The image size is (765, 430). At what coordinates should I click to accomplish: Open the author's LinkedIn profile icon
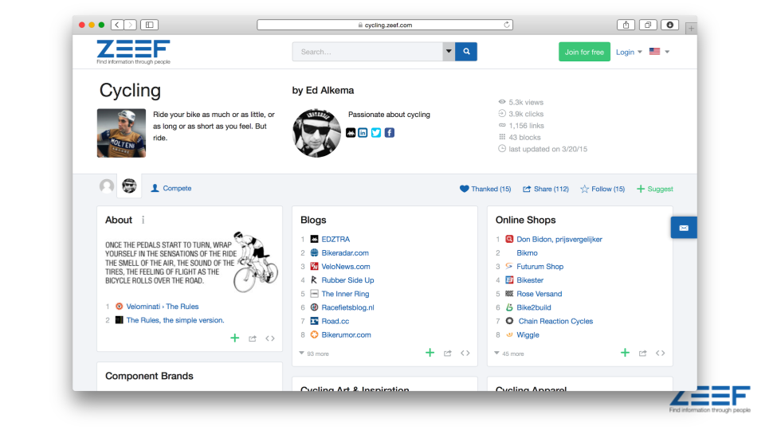[363, 132]
